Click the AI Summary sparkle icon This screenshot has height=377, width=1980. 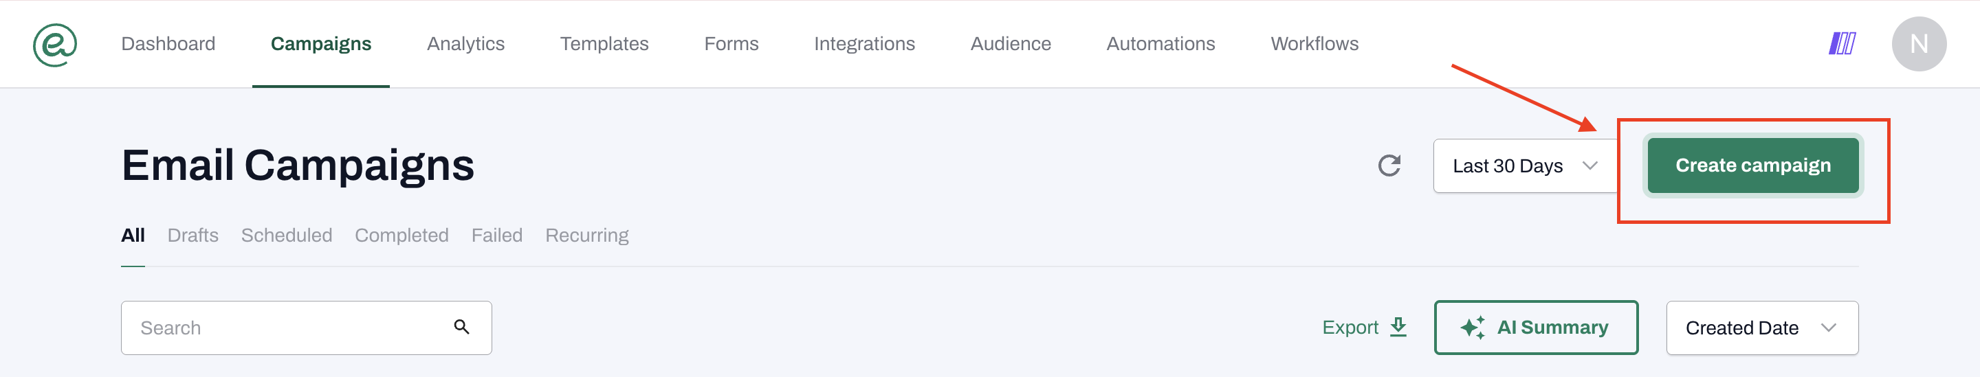coord(1472,328)
